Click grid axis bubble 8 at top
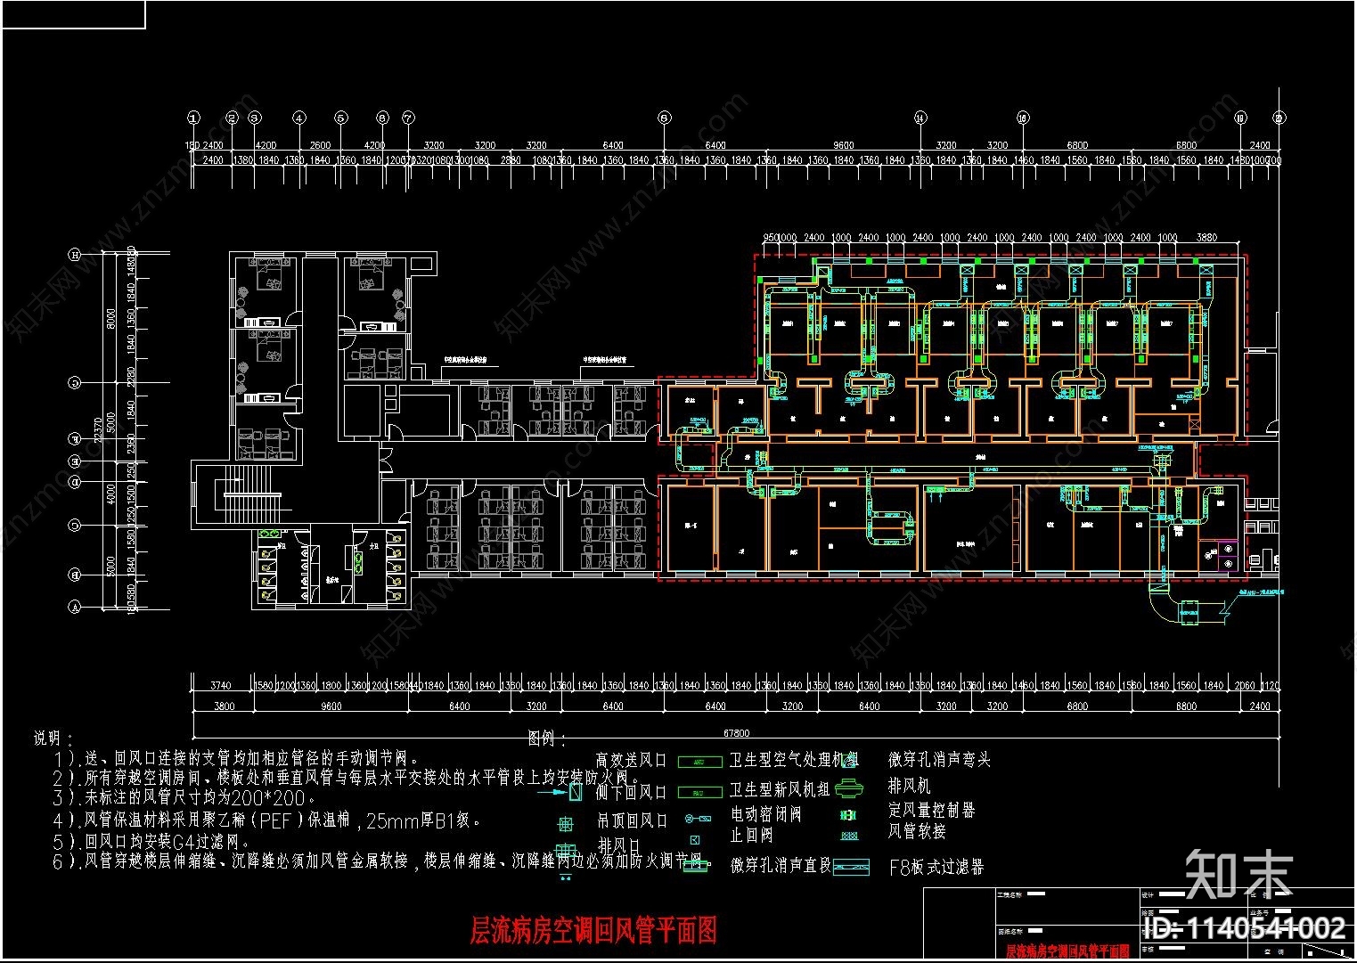The width and height of the screenshot is (1357, 963). pyautogui.click(x=664, y=118)
